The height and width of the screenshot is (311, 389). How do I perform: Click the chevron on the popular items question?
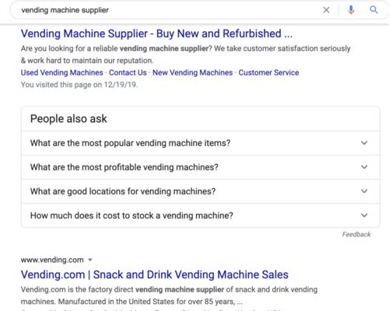pyautogui.click(x=364, y=143)
